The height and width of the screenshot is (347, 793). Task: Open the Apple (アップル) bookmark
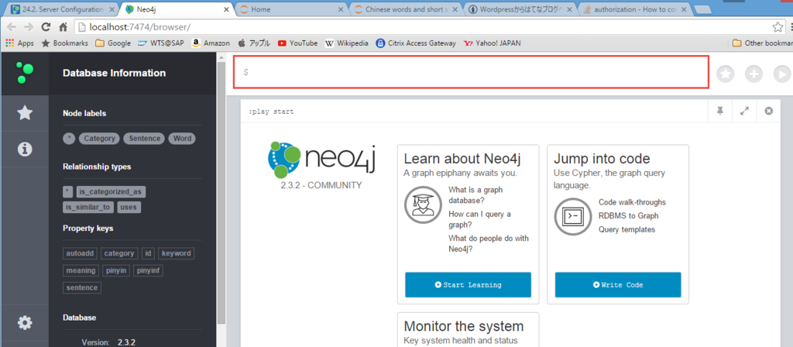[254, 43]
